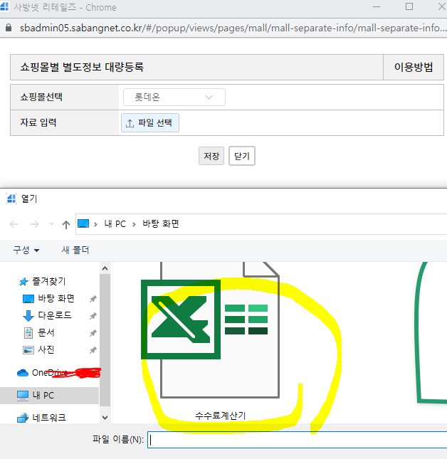Click the up-one-level arrow
The height and width of the screenshot is (459, 447).
point(66,224)
